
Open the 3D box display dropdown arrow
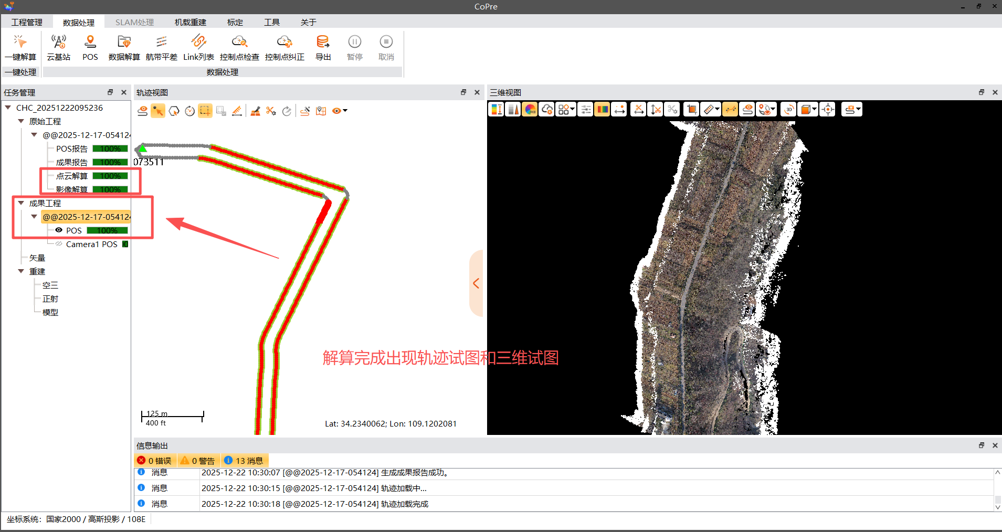click(813, 109)
